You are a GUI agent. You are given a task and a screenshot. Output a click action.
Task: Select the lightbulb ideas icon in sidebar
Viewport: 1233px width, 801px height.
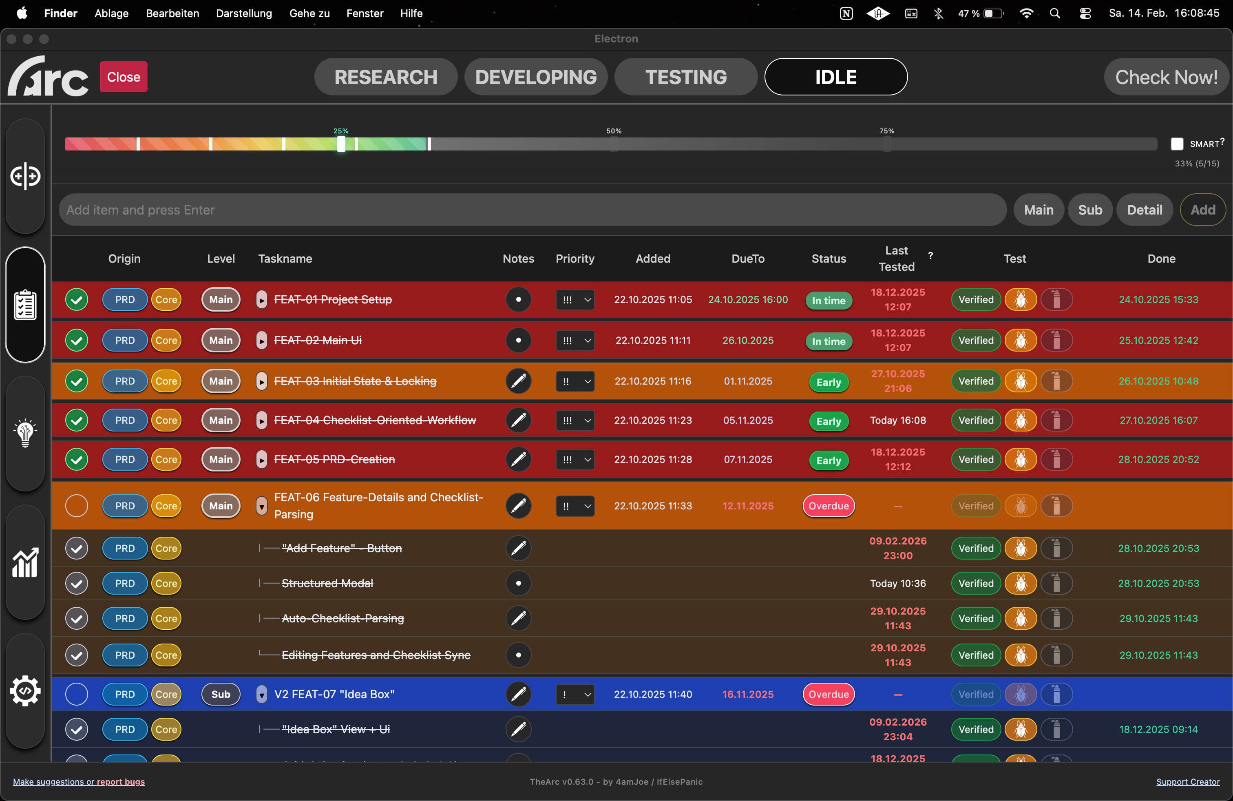[25, 433]
